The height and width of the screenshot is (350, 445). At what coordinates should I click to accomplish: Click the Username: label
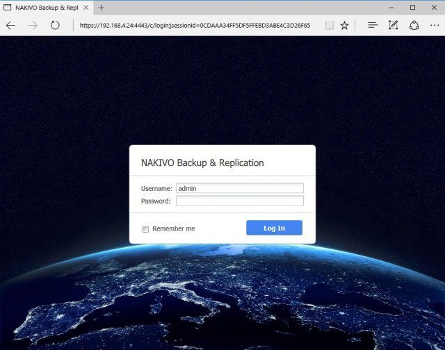tap(156, 188)
